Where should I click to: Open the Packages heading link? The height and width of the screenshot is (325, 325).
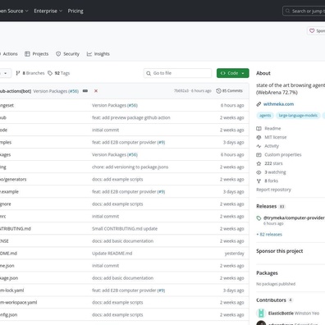click(x=267, y=272)
